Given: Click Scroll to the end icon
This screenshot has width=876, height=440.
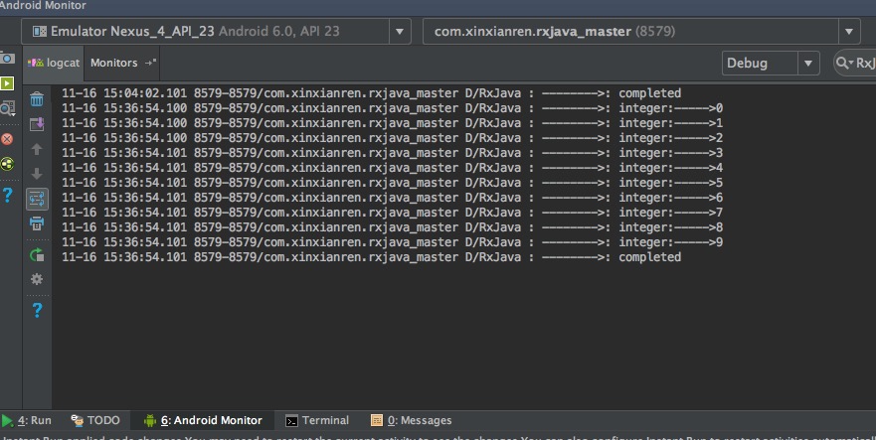Looking at the screenshot, I should tap(37, 124).
